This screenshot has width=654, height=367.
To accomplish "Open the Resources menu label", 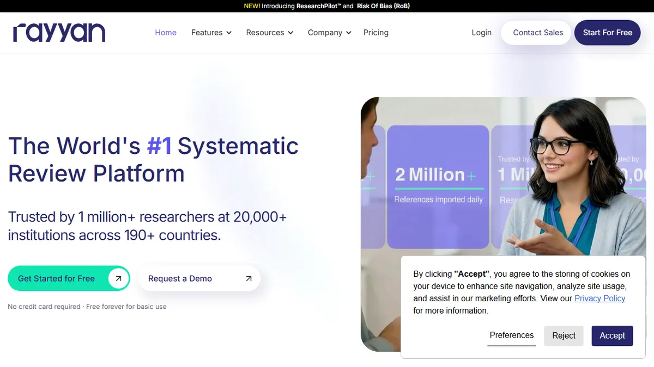I will [x=265, y=33].
